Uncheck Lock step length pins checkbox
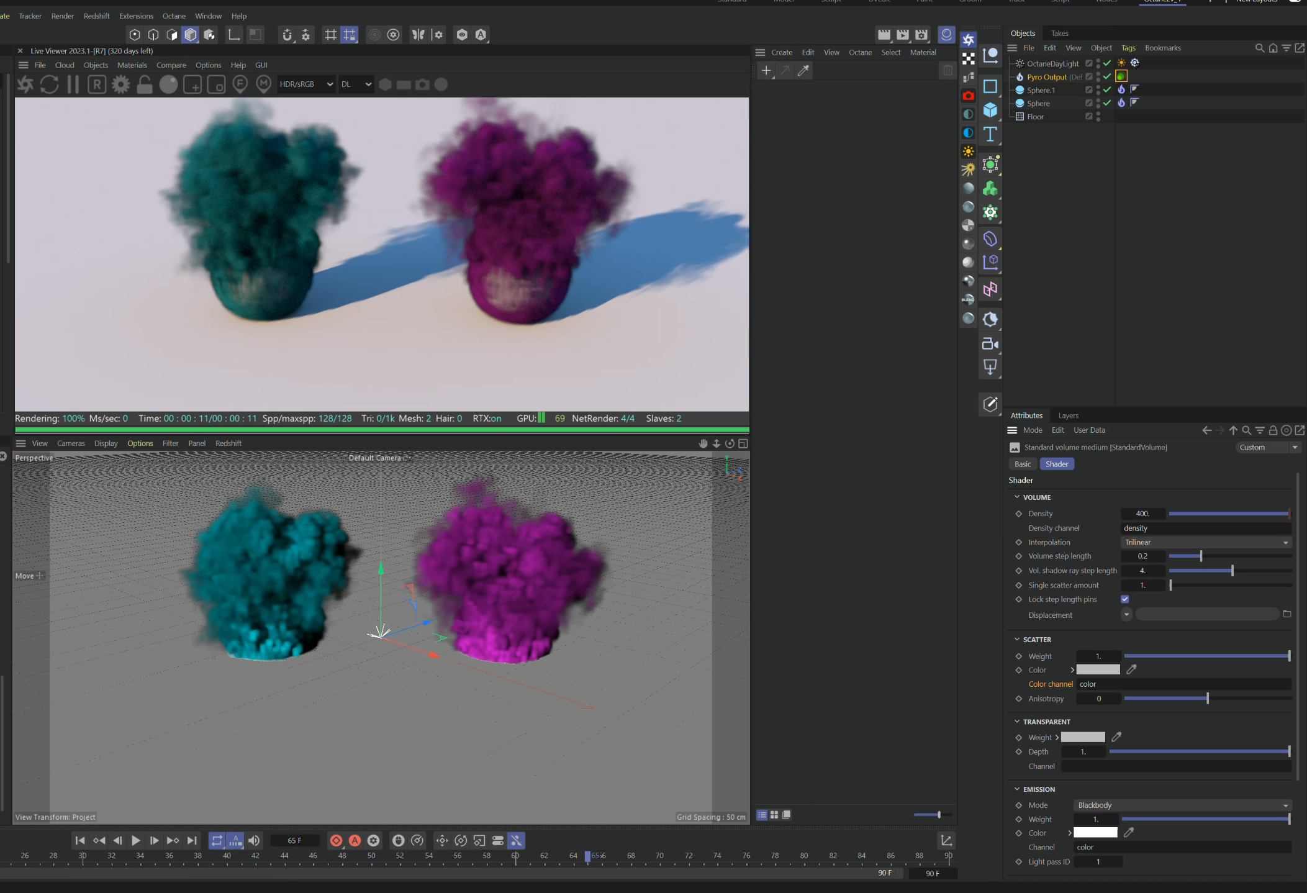Viewport: 1307px width, 893px height. [1124, 599]
